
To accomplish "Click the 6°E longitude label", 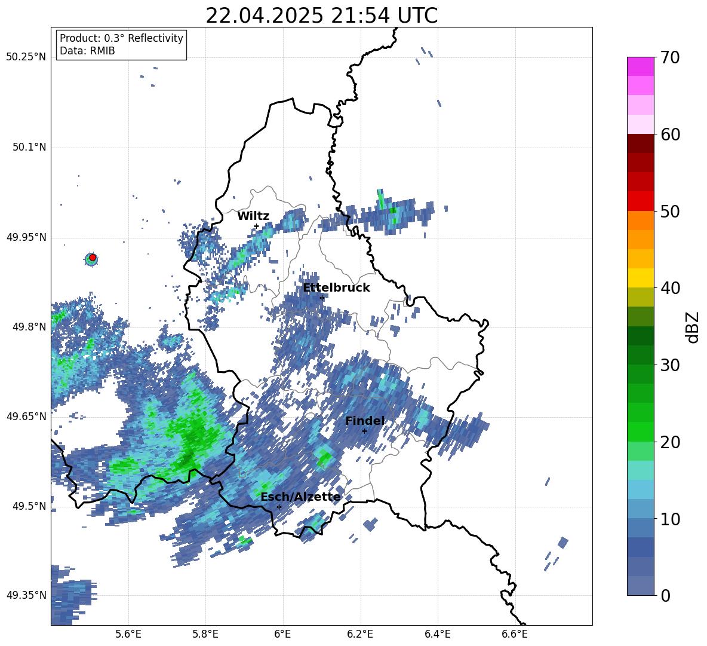I will (x=282, y=635).
